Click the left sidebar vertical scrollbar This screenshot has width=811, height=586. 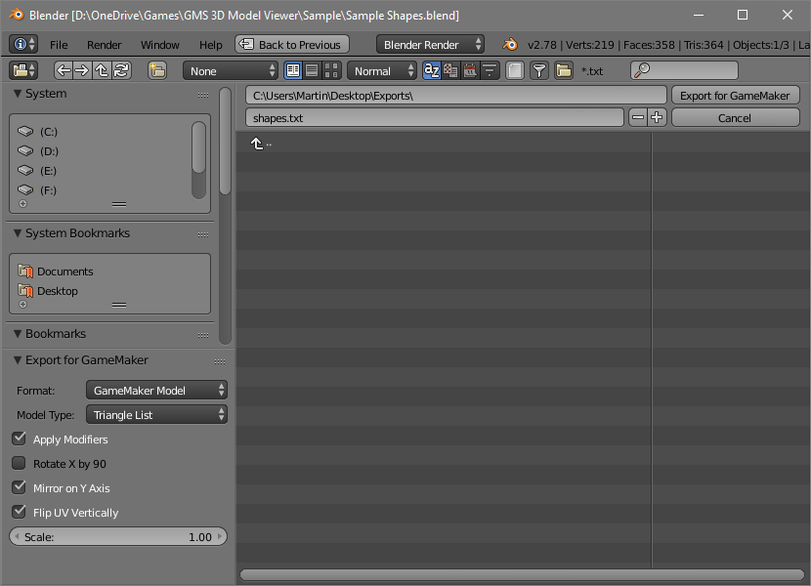pyautogui.click(x=225, y=142)
